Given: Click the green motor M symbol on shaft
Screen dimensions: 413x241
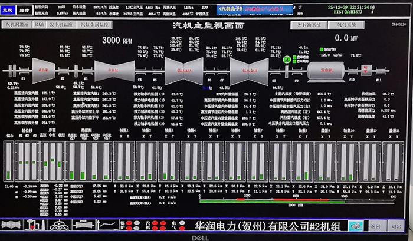Looking at the screenshot, I should [x=286, y=59].
